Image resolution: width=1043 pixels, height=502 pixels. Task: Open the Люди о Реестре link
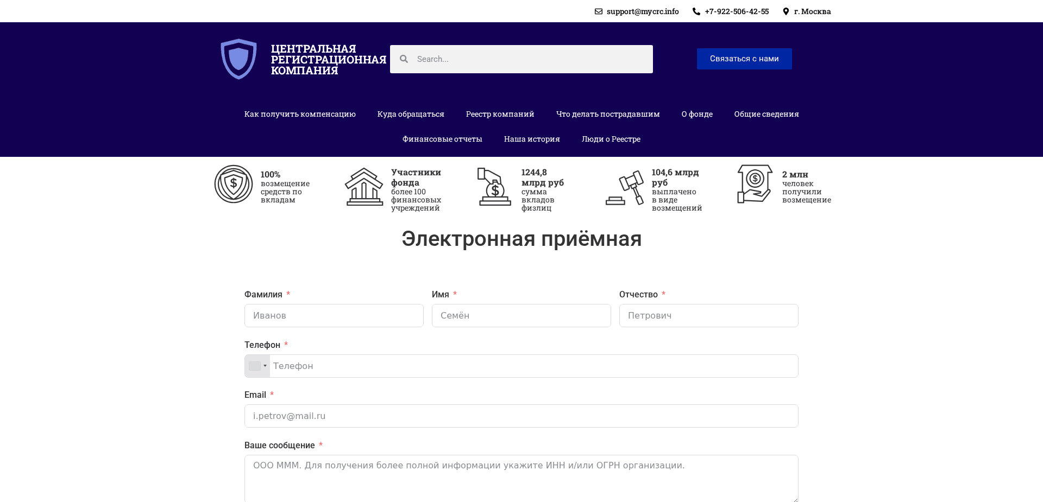pos(611,139)
